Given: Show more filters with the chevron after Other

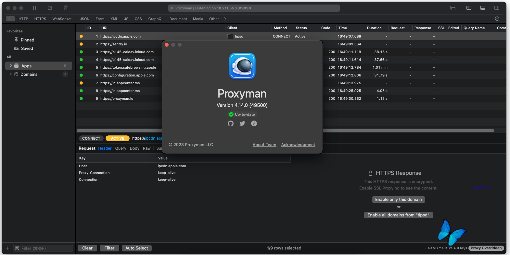Looking at the screenshot, I should coord(225,19).
